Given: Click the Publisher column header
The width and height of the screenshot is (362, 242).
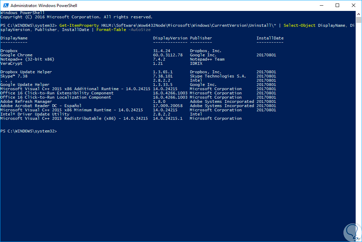Looking at the screenshot, I should click(x=201, y=38).
